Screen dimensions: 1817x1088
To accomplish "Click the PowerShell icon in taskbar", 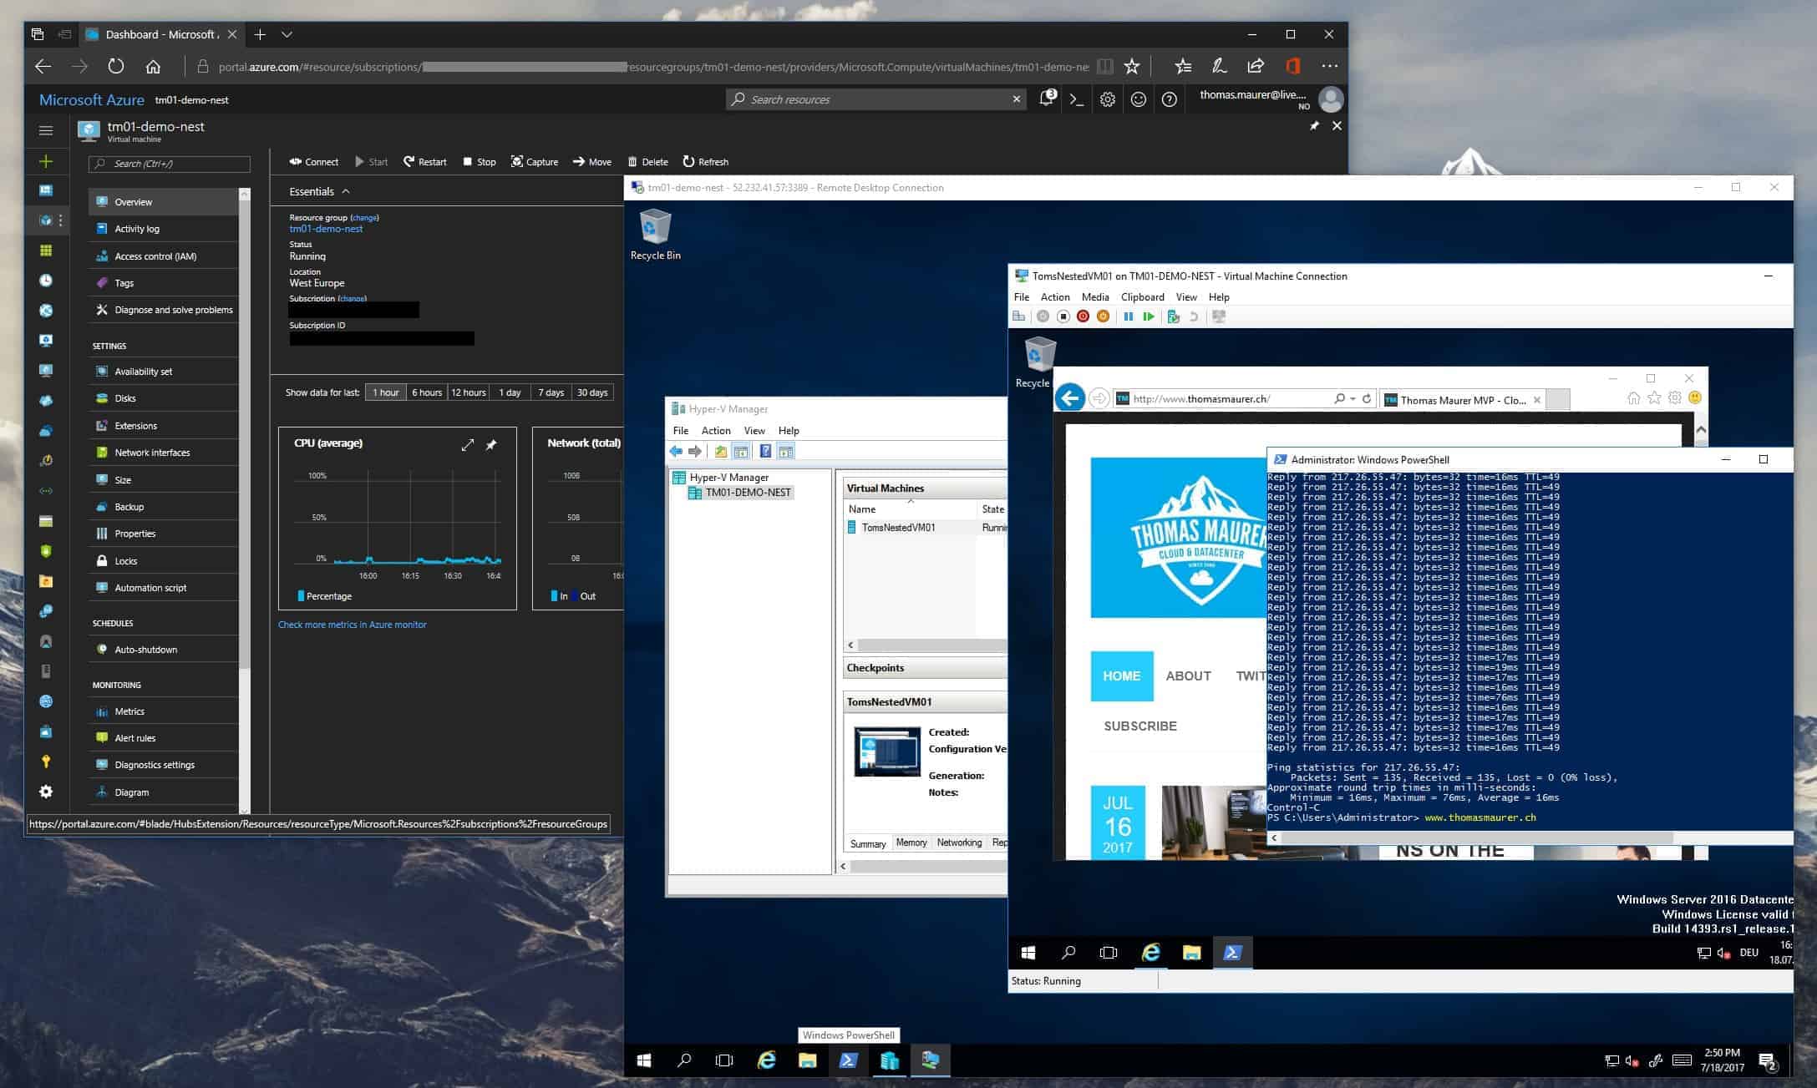I will [x=849, y=1060].
